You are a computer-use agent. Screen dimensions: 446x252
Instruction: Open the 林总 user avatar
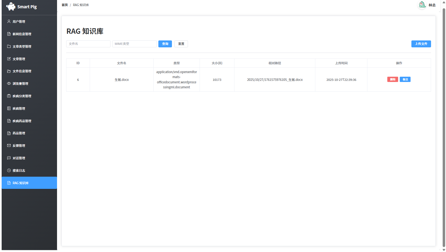[422, 5]
